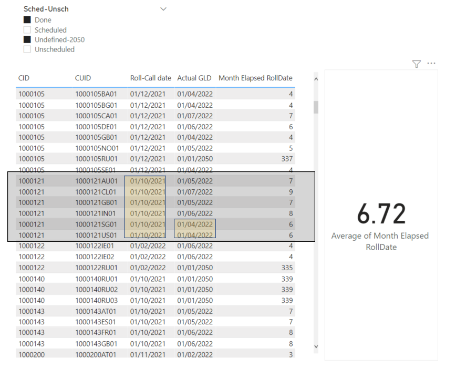The height and width of the screenshot is (368, 456).
Task: Click Roll-Call date in 1000121AU01 row
Action: pyautogui.click(x=148, y=181)
